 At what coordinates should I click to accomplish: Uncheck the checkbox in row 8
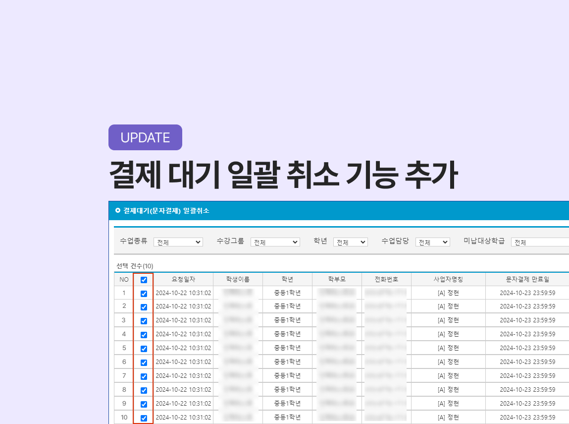click(144, 390)
